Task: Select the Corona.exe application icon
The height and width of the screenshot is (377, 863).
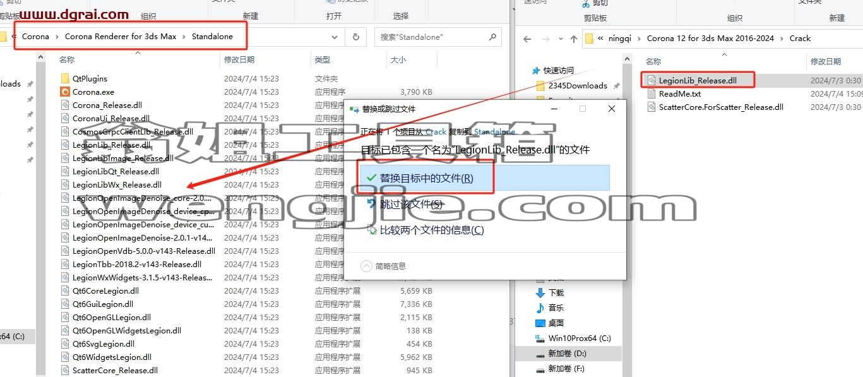Action: pos(65,92)
